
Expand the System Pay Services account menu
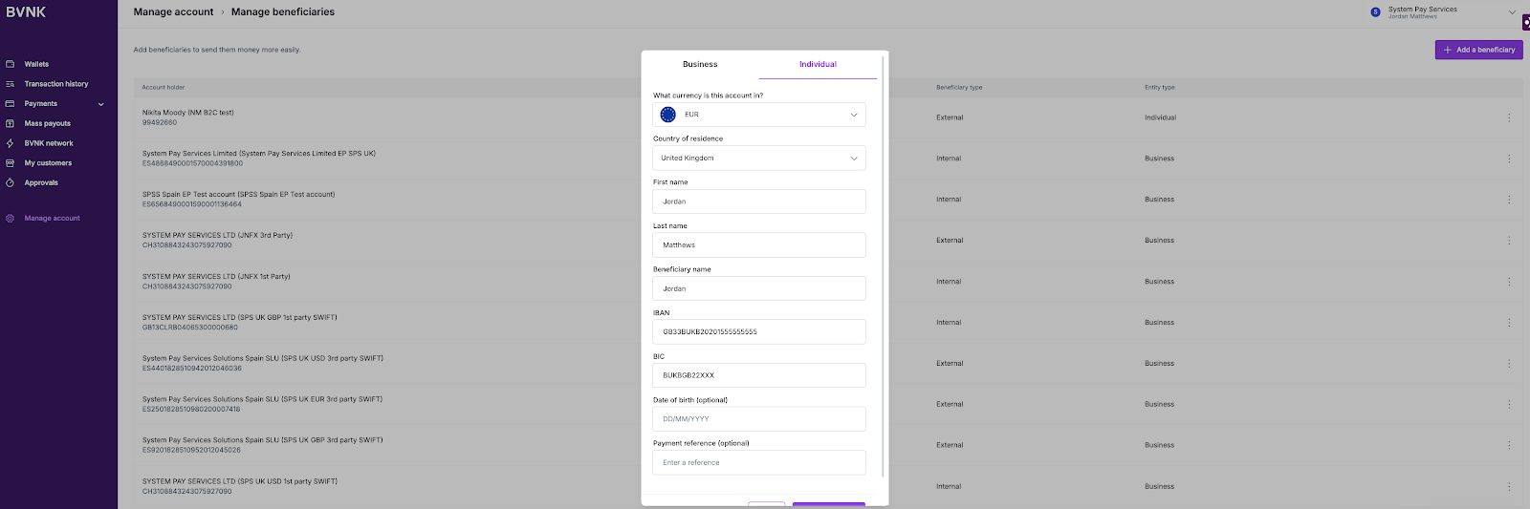(1512, 12)
